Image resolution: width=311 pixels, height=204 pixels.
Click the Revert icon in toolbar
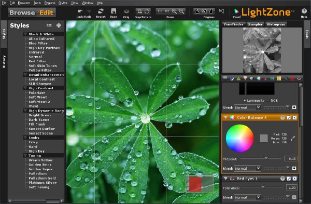(x=101, y=11)
